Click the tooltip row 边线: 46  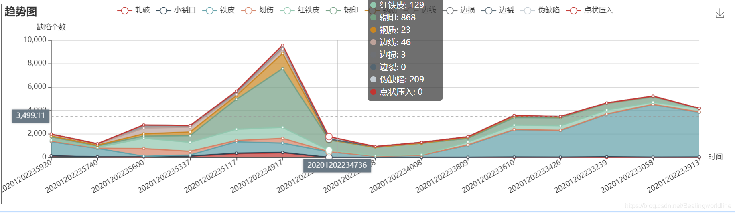pyautogui.click(x=390, y=42)
